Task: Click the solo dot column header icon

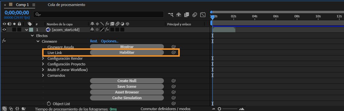Action: [x=14, y=24]
